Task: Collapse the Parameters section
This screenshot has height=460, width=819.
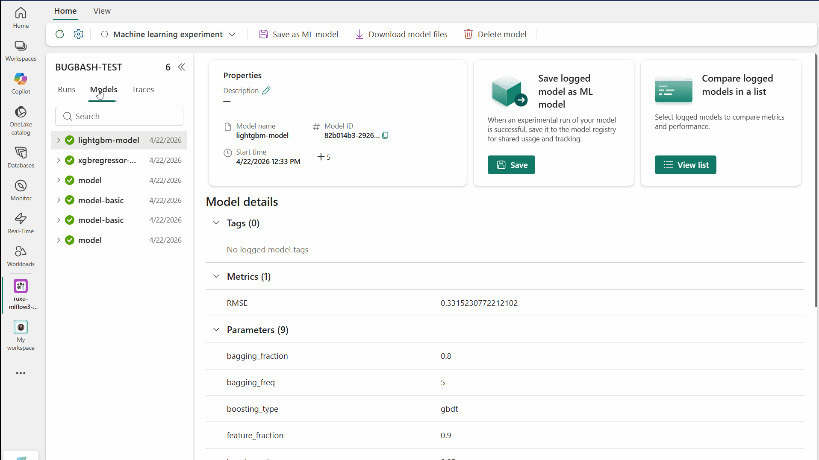Action: point(216,330)
